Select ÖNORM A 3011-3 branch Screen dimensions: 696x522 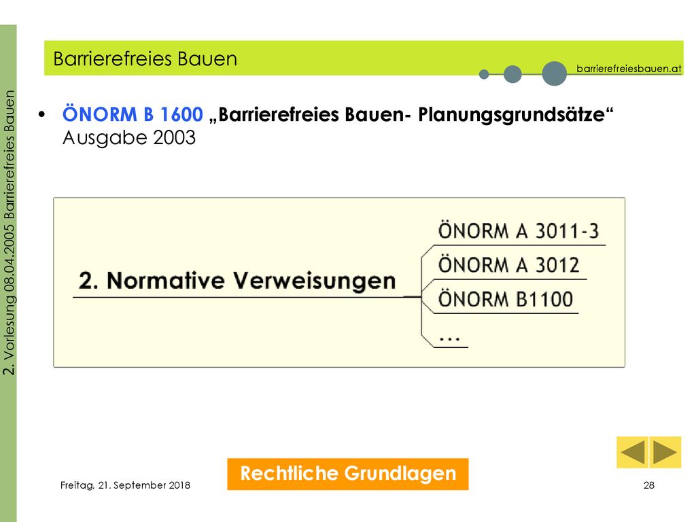click(519, 231)
